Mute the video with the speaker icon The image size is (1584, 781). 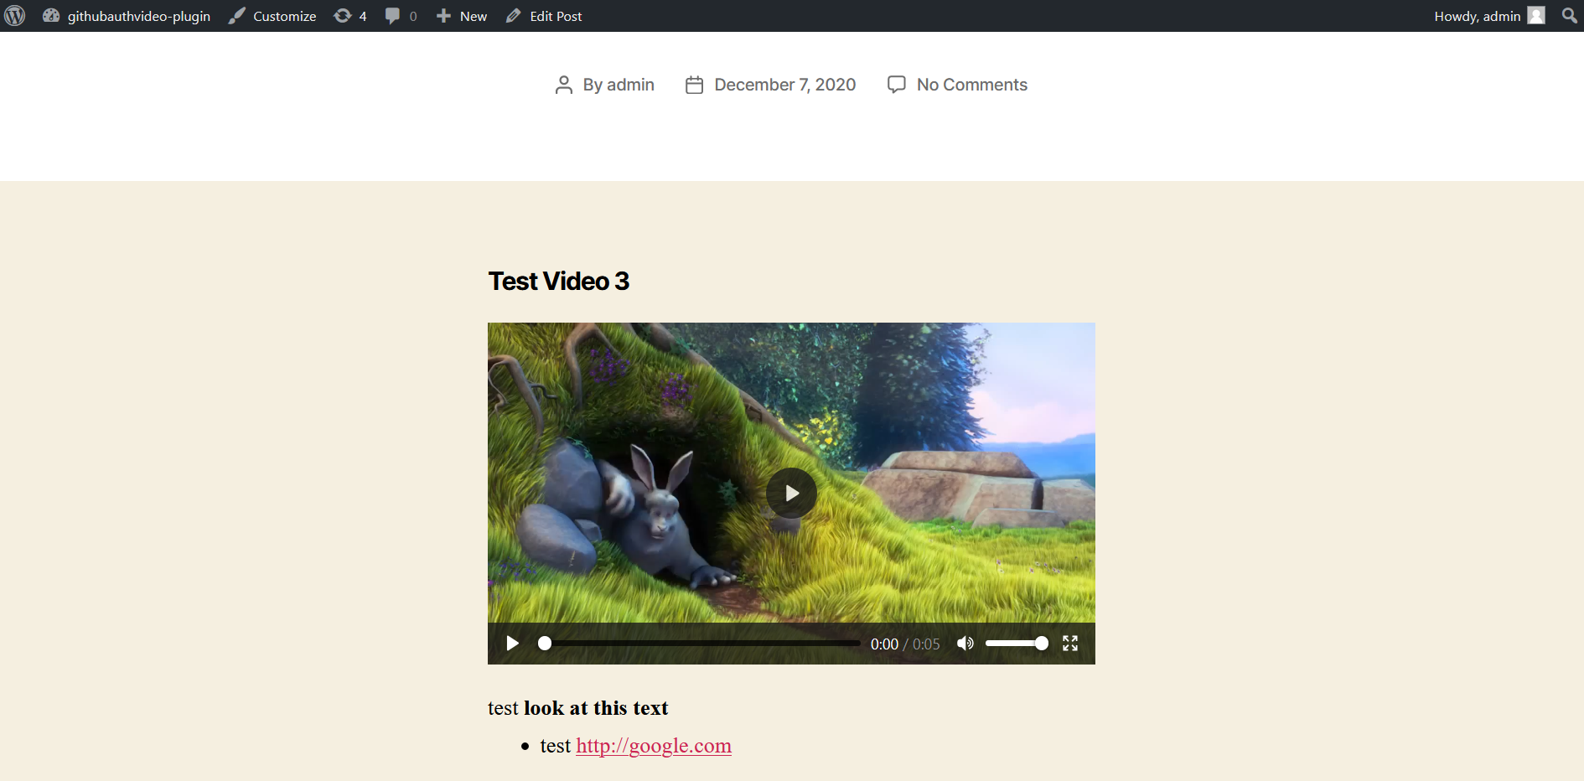click(965, 644)
